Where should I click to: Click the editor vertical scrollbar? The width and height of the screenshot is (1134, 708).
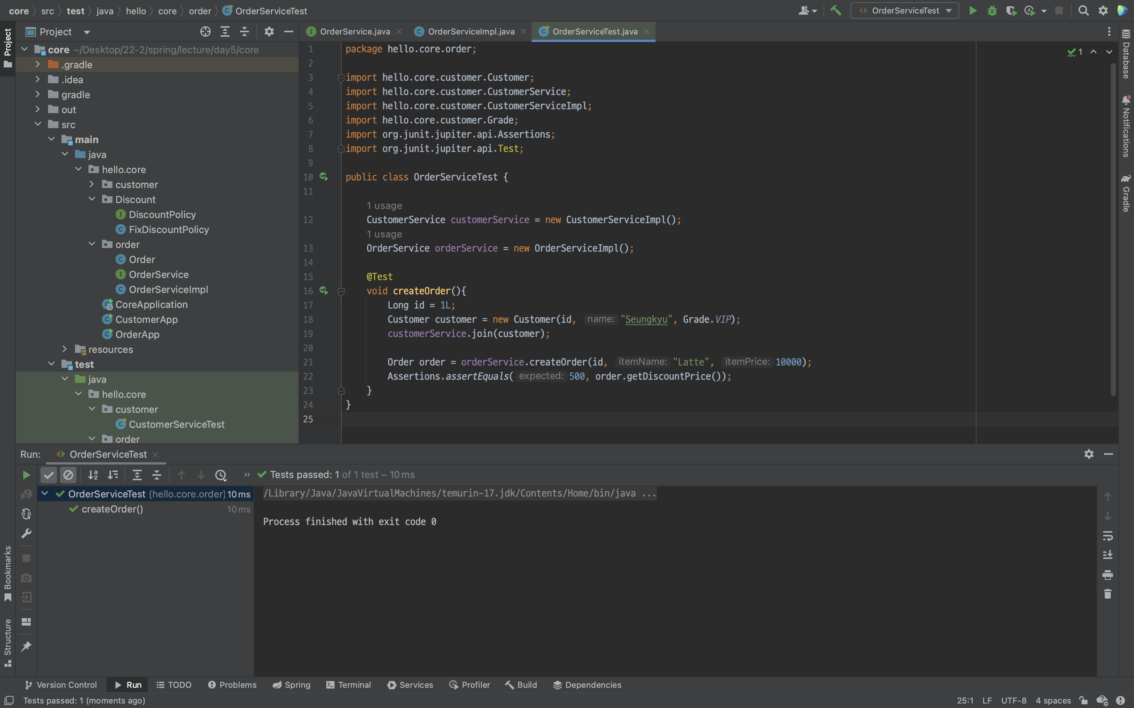tap(1113, 229)
